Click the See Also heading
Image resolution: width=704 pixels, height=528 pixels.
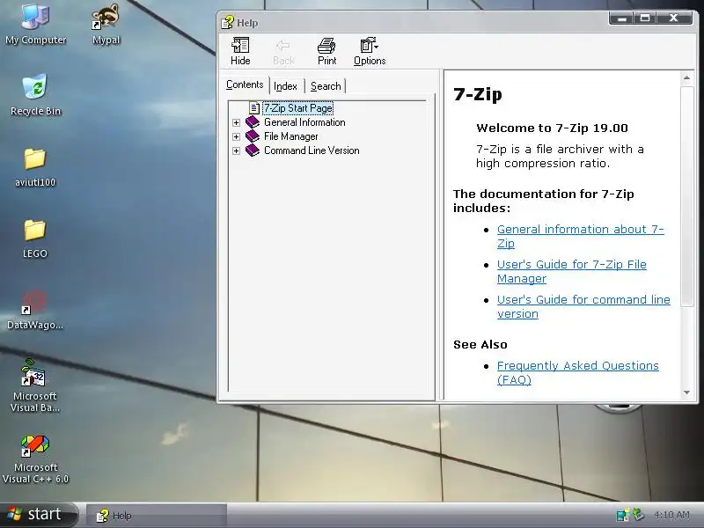480,344
